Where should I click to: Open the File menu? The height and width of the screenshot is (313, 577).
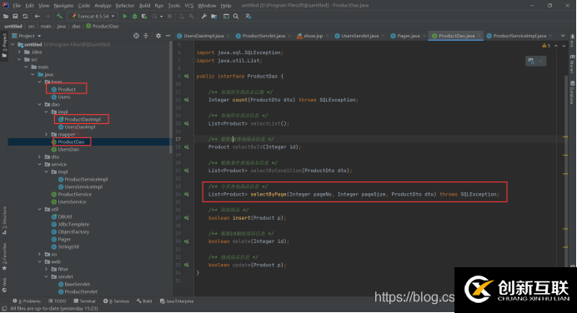pos(17,6)
